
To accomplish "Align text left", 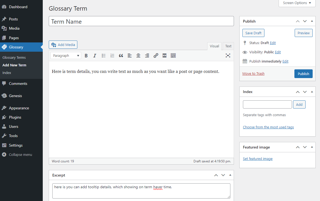I will [x=130, y=56].
